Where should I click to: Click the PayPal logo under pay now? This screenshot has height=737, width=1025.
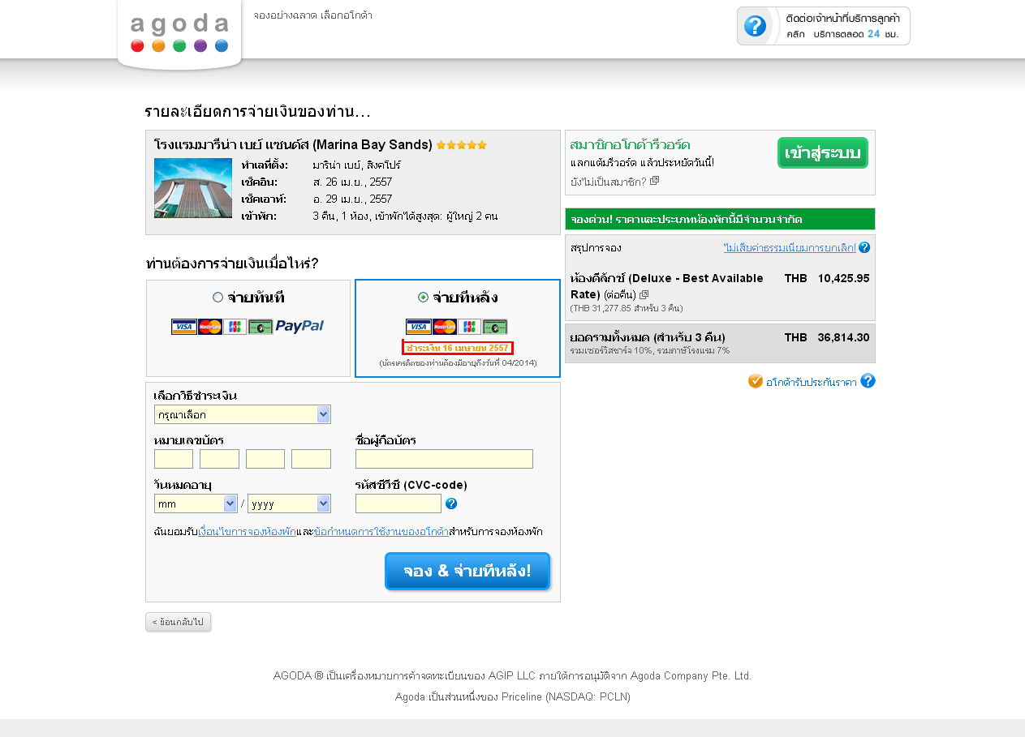pos(299,326)
